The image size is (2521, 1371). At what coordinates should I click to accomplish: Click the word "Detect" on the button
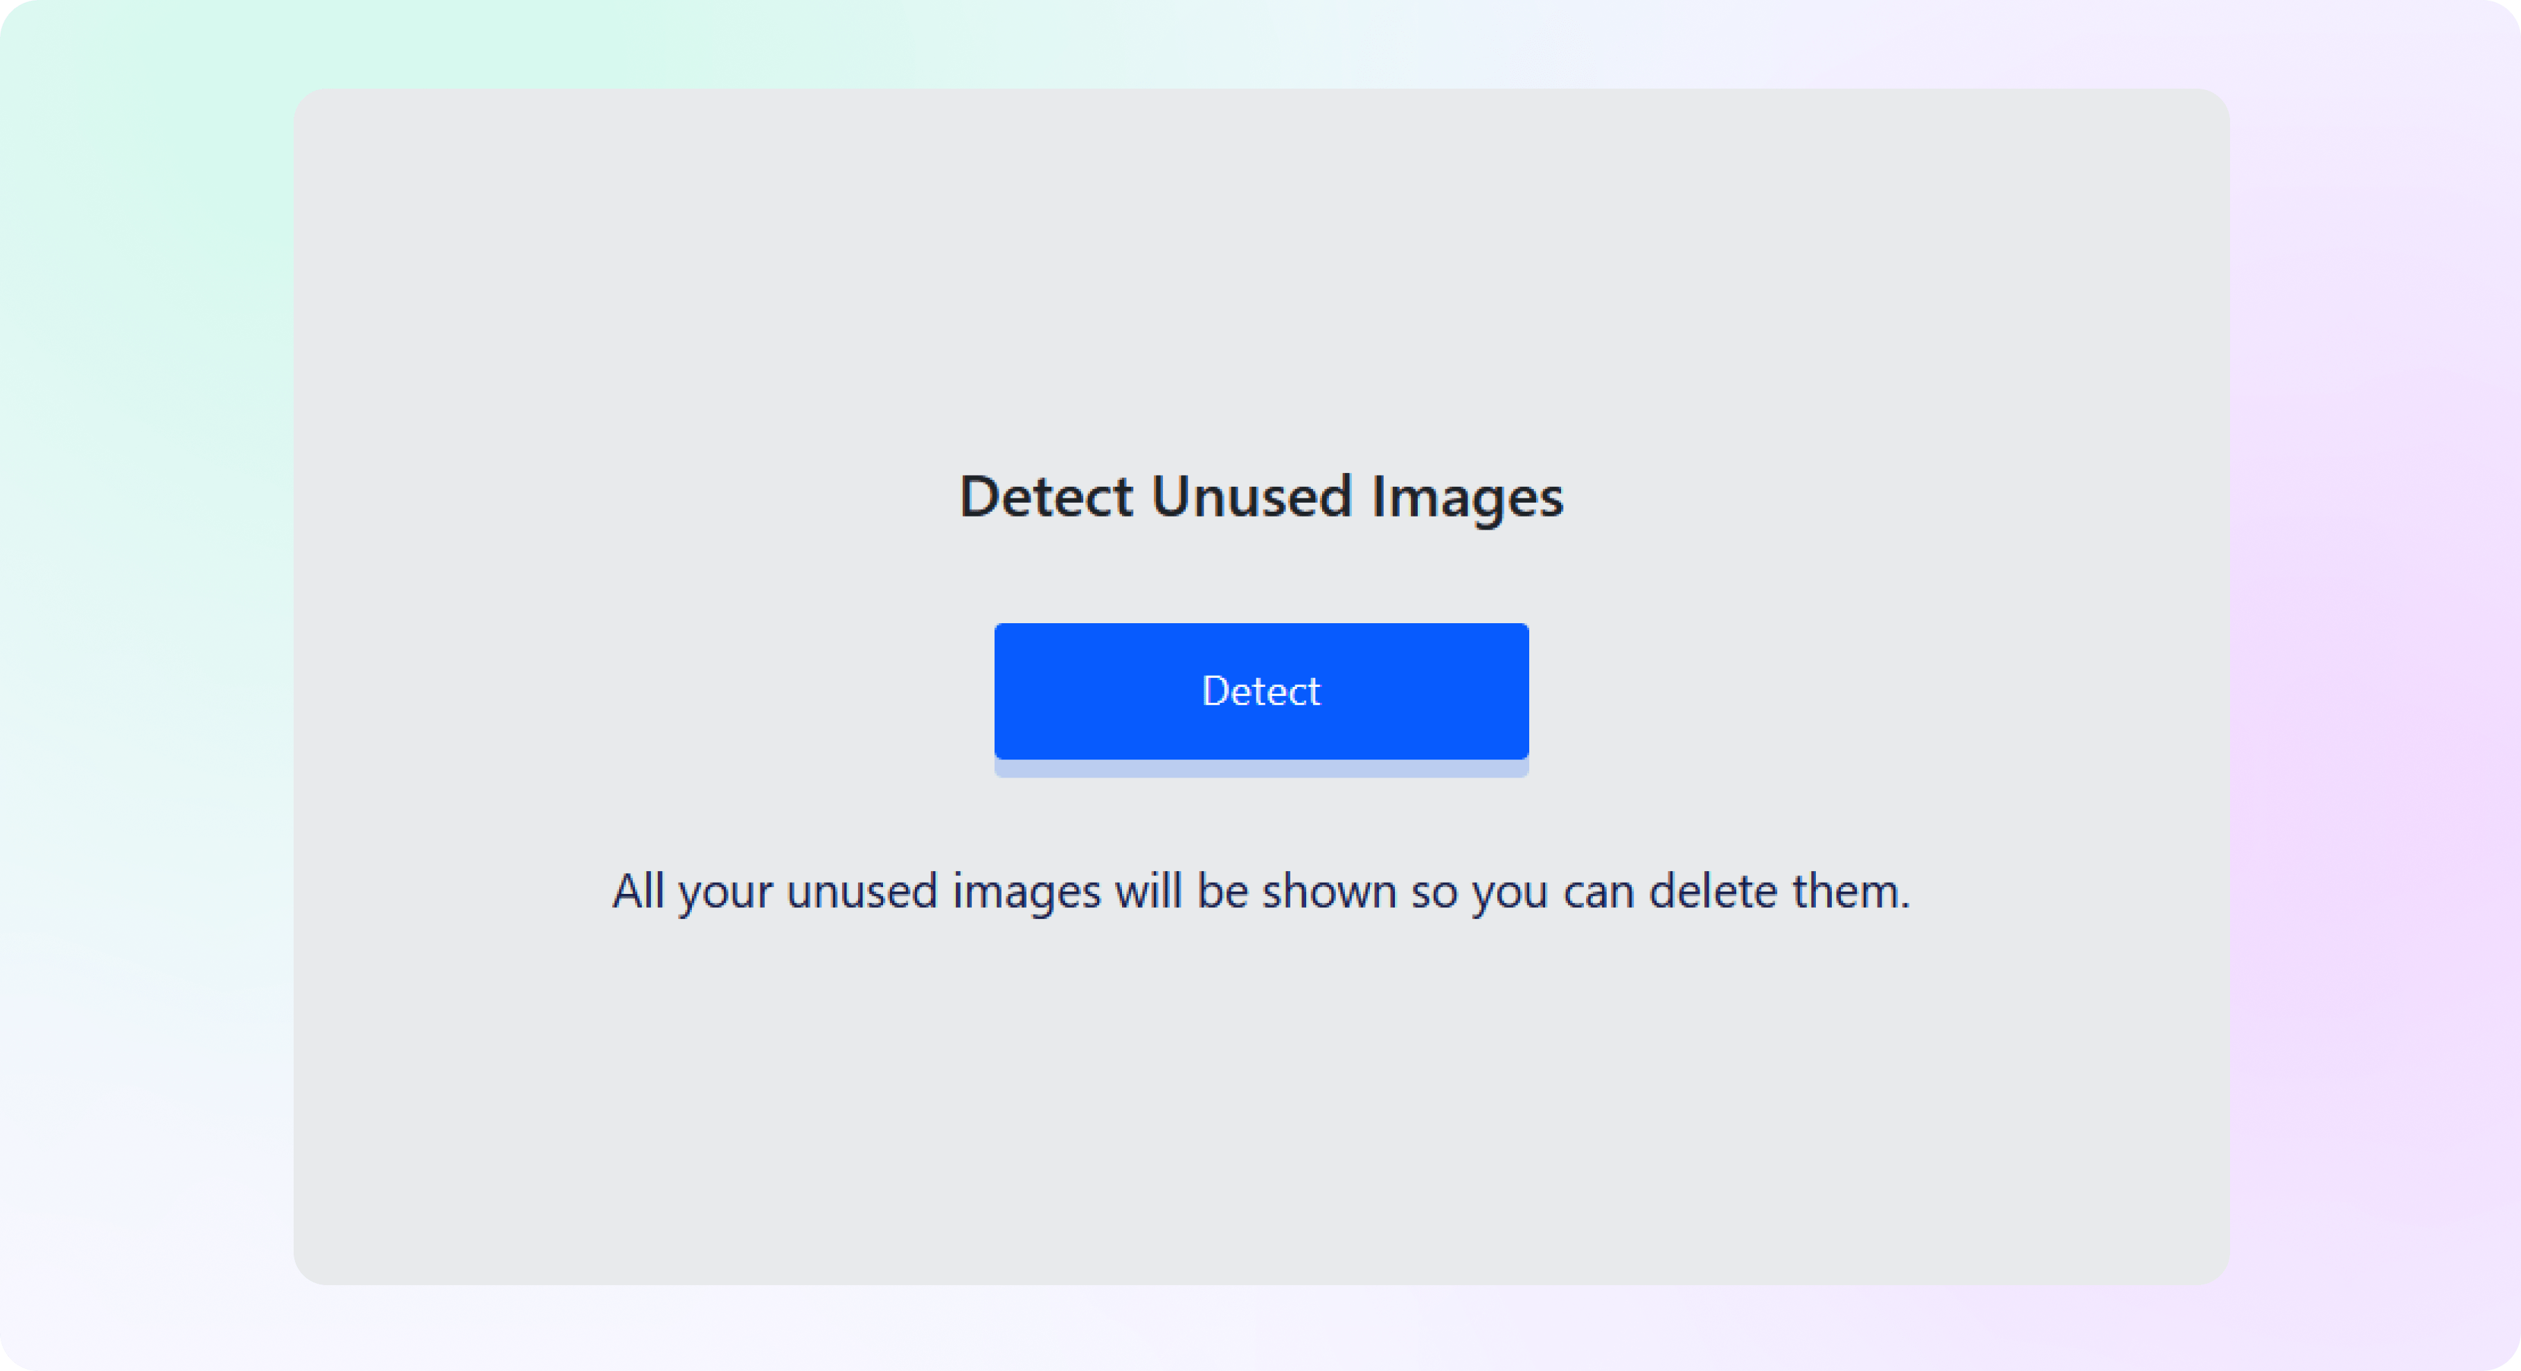click(x=1260, y=691)
